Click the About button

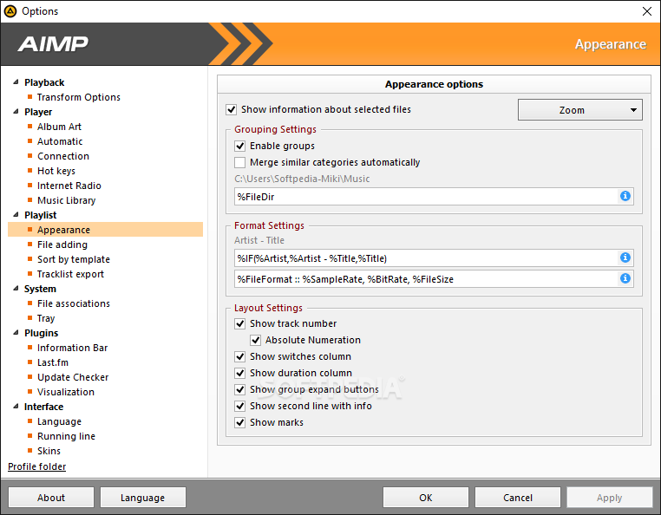(x=51, y=498)
